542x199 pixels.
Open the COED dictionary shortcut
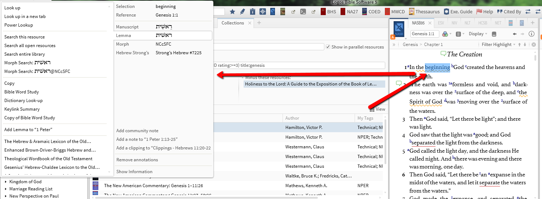pos(370,11)
